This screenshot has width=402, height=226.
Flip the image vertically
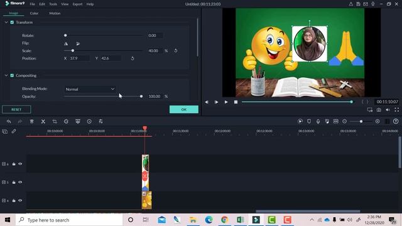click(78, 43)
